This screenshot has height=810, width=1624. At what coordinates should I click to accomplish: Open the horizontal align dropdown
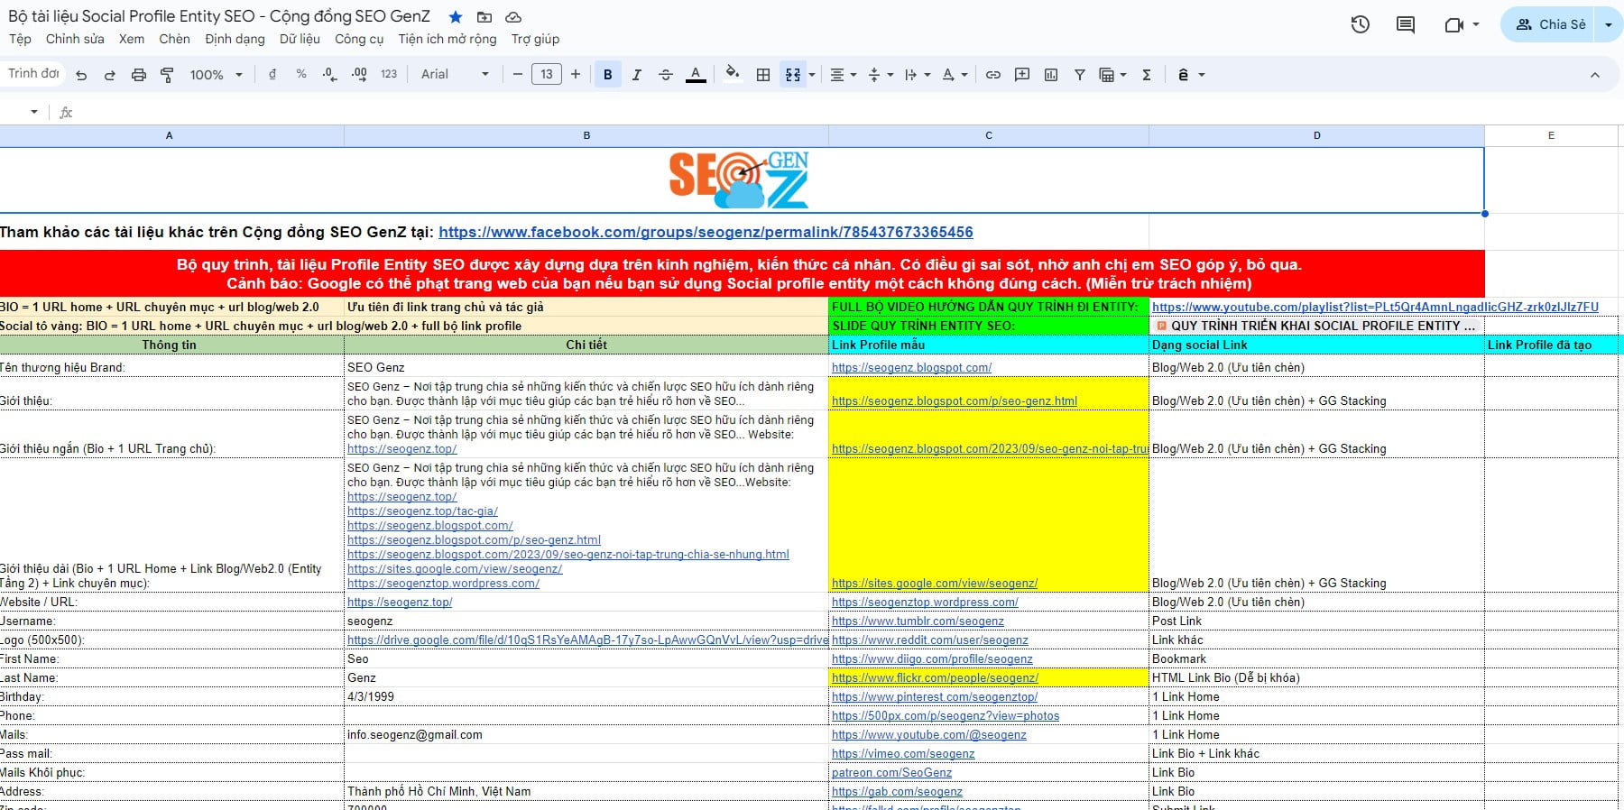pos(843,75)
